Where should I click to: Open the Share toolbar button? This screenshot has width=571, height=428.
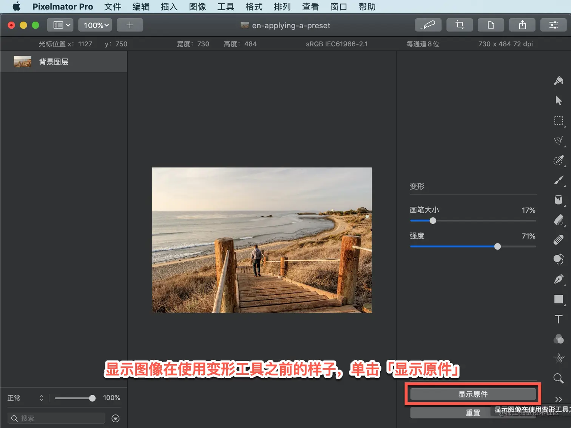point(522,25)
